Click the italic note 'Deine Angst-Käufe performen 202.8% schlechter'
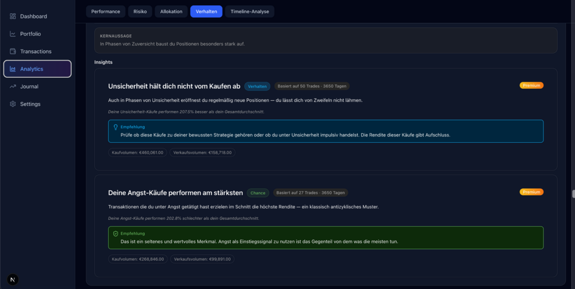The width and height of the screenshot is (575, 289). pos(183,218)
